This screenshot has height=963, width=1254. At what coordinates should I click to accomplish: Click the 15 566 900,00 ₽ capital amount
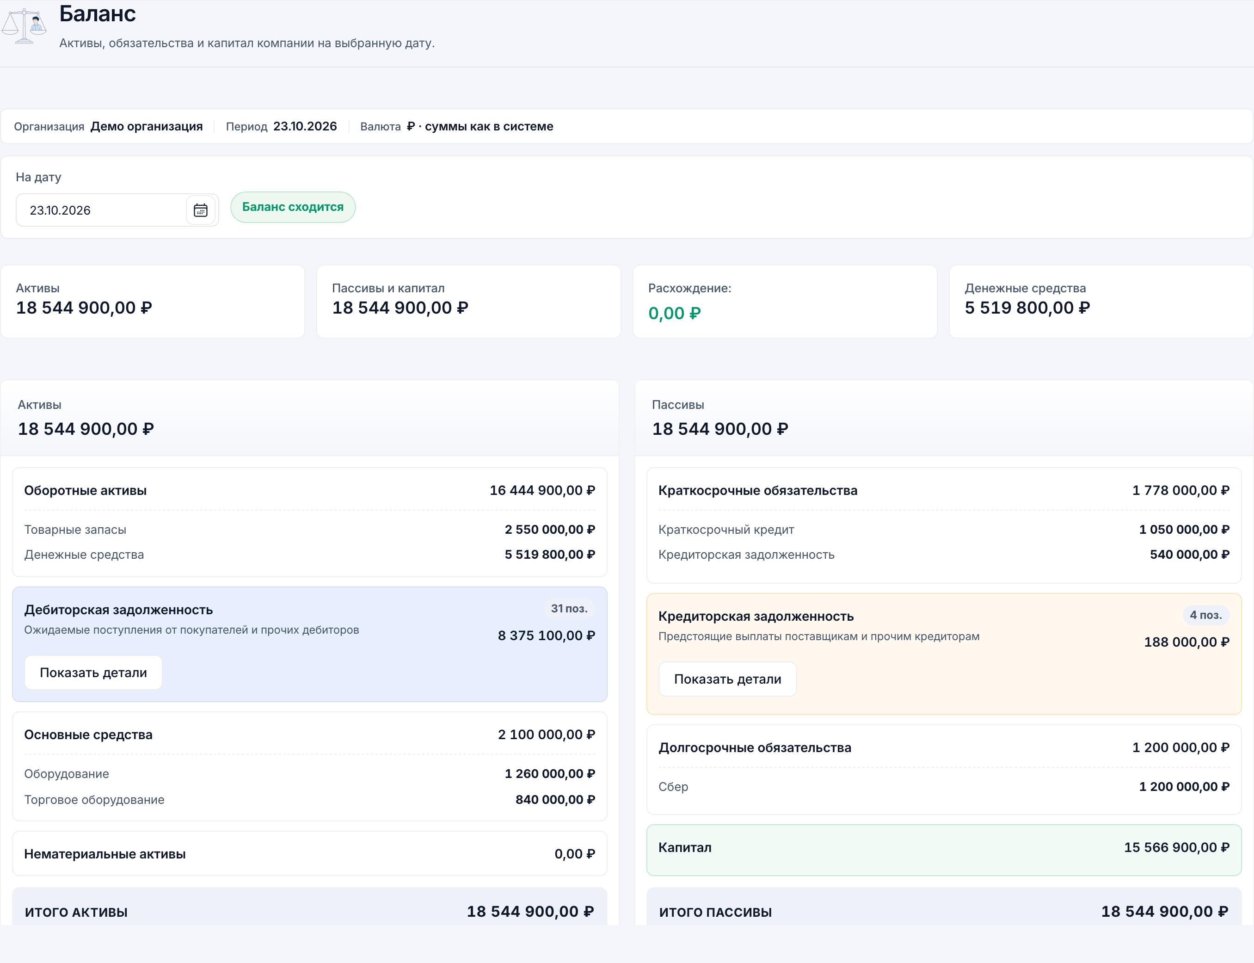(1177, 848)
